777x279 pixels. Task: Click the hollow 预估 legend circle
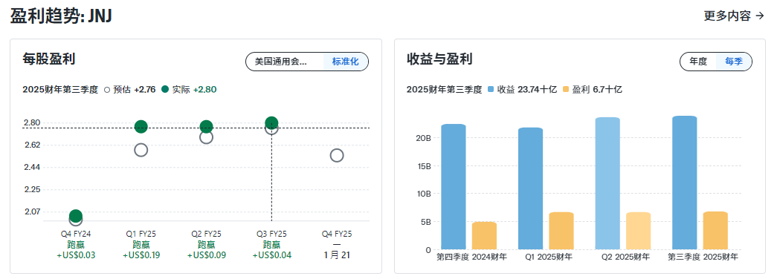[x=106, y=90]
